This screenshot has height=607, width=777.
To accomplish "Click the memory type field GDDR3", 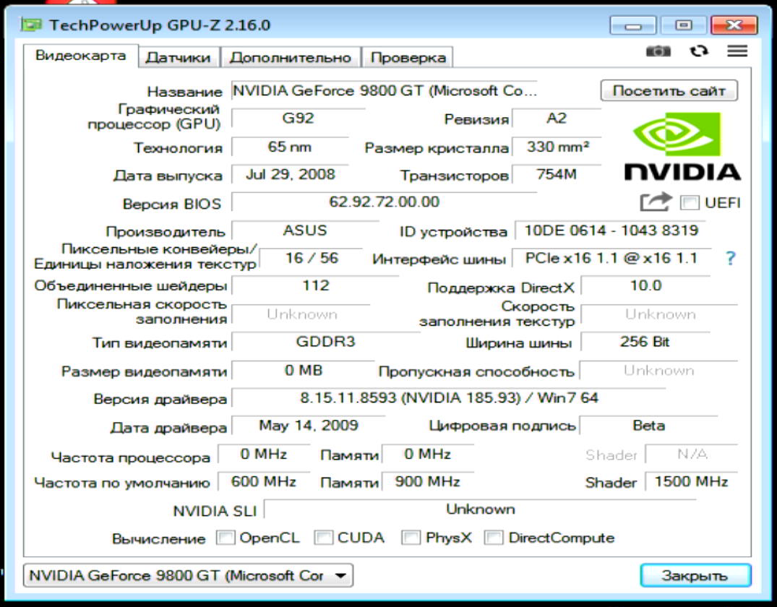I will pos(325,342).
